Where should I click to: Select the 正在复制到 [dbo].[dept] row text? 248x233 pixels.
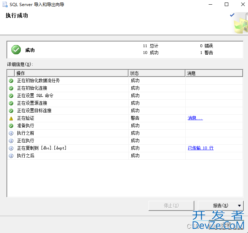[x=42, y=148]
